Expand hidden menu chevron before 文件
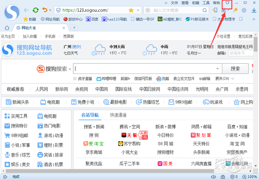 [166, 3]
